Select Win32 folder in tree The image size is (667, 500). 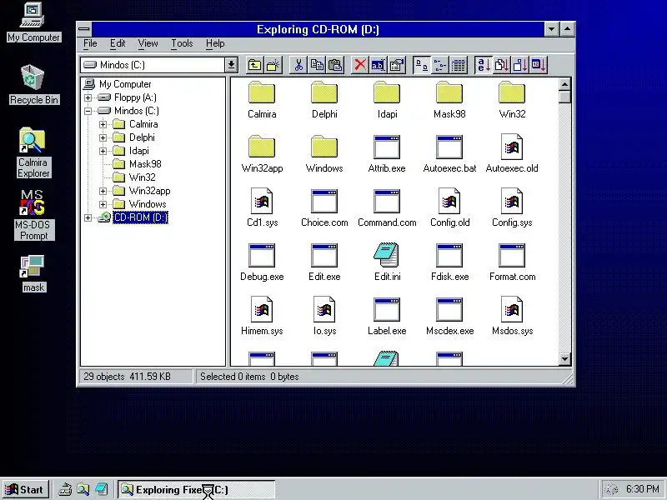[x=142, y=177]
